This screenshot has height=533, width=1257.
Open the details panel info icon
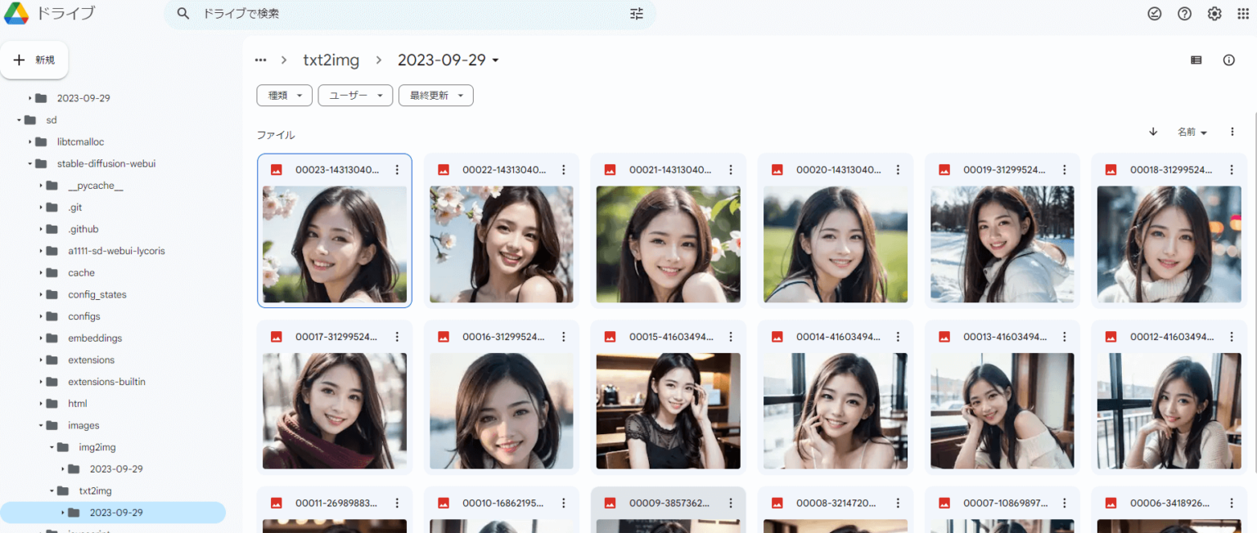tap(1228, 60)
